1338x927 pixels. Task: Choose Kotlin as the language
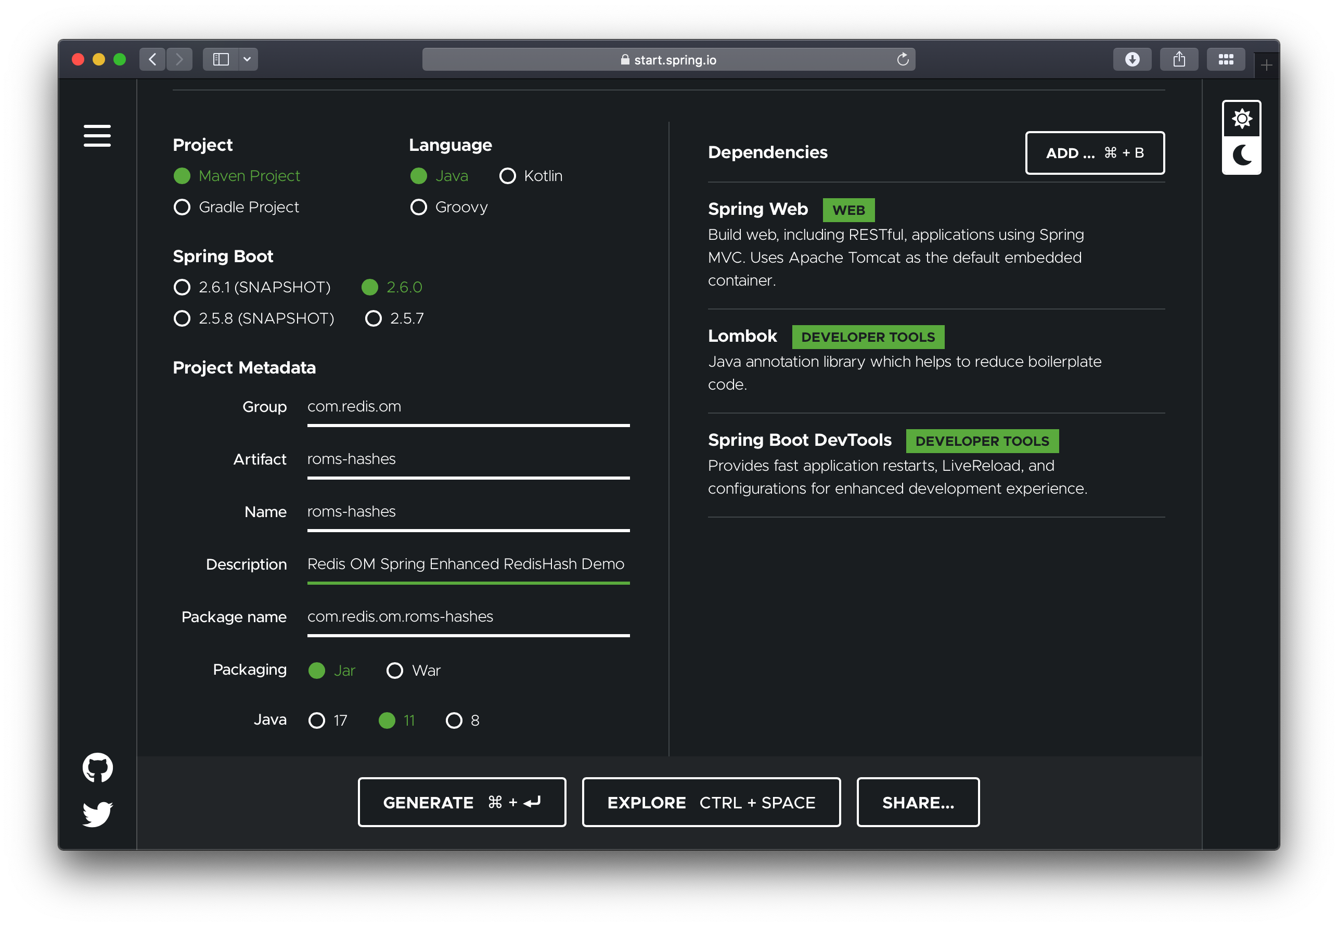pyautogui.click(x=531, y=175)
